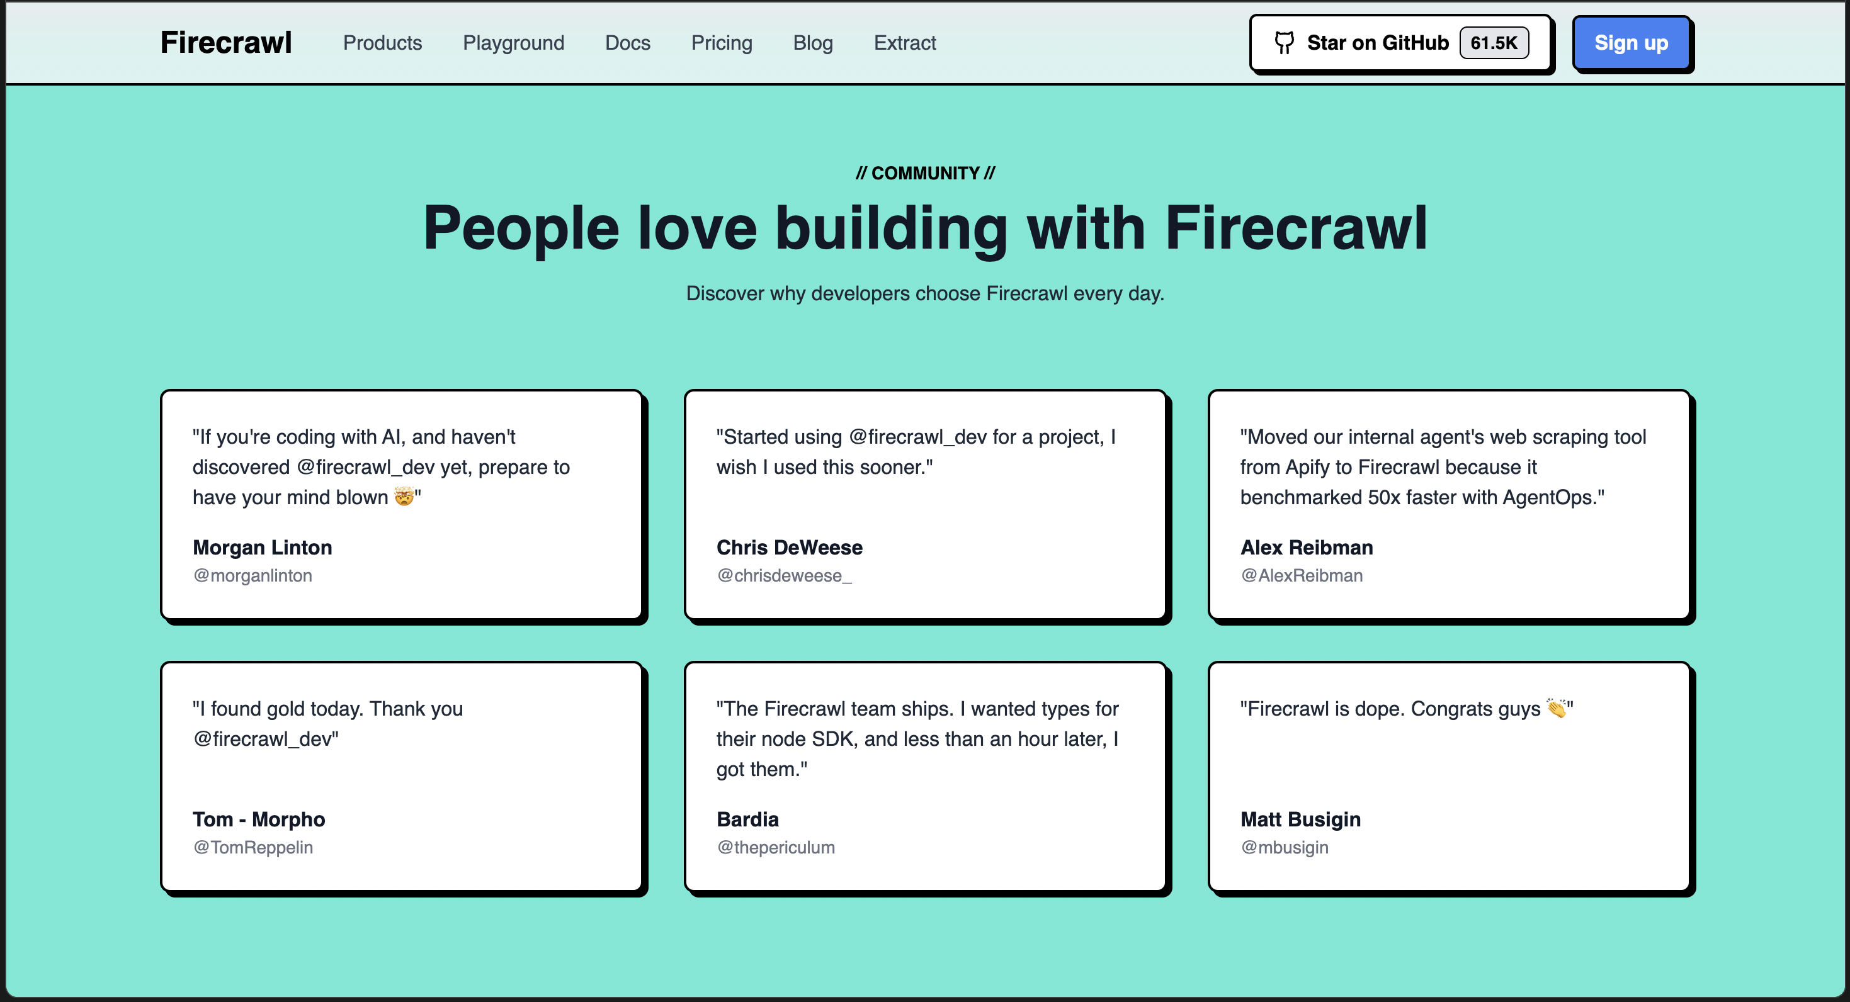Navigate to Pricing
This screenshot has width=1850, height=1002.
pos(721,43)
